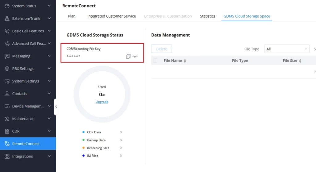Click the Upgrade link in storage circle

click(102, 102)
